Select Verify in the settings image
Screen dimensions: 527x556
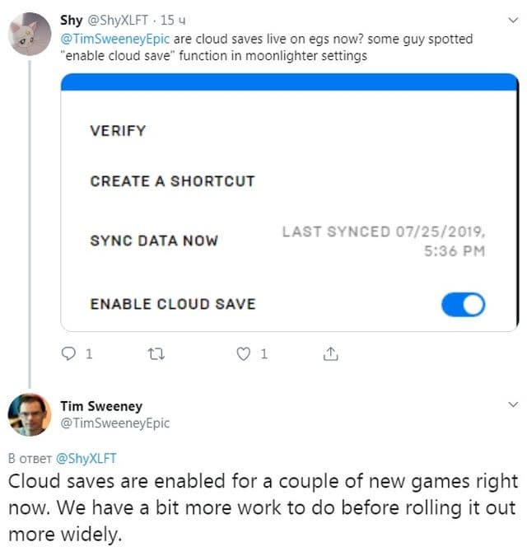(118, 130)
